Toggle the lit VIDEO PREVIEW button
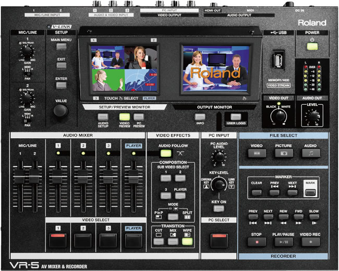The image size is (339, 271). [x=125, y=117]
